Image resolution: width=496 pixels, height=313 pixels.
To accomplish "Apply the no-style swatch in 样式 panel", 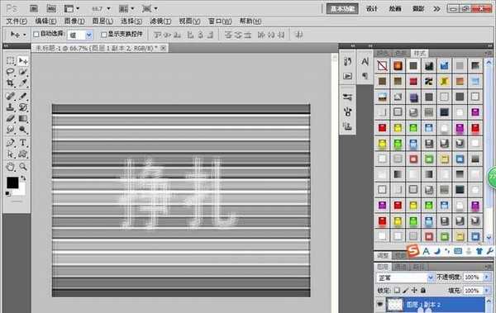I will click(x=382, y=65).
